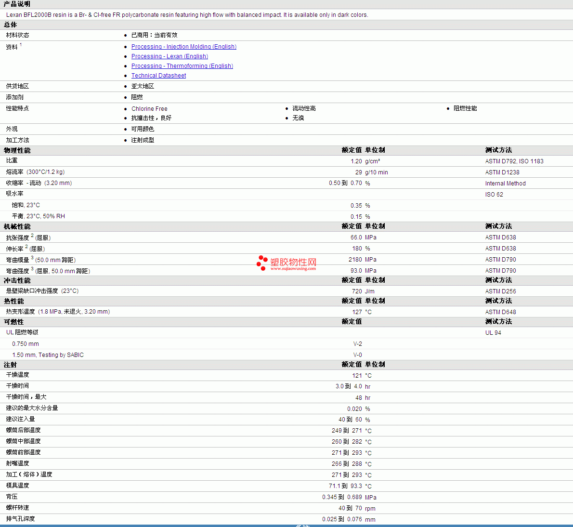Open the Processing - Injection Molding (English) link
The image size is (573, 527).
pos(184,47)
